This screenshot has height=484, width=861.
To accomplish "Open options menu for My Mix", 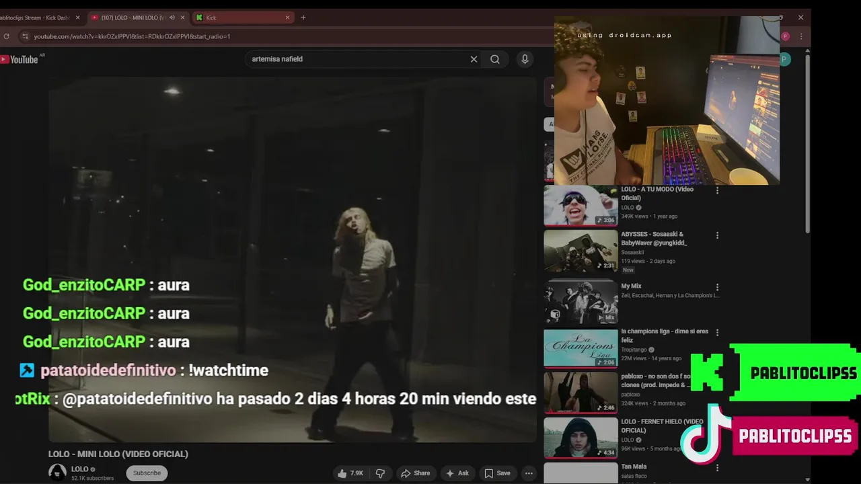I will tap(717, 287).
